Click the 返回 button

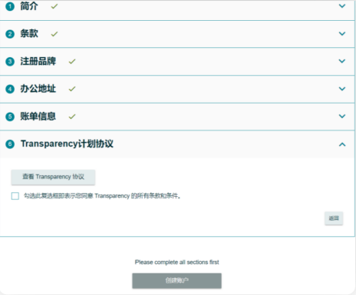tap(334, 219)
